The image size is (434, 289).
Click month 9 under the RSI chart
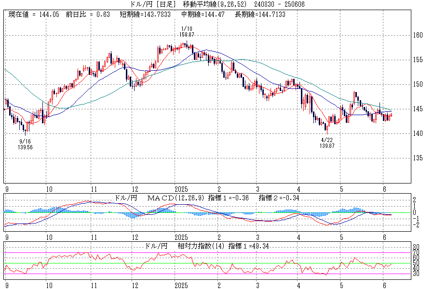tap(7, 286)
